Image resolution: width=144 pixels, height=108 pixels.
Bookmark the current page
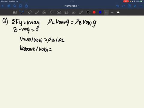(x=20, y=6)
